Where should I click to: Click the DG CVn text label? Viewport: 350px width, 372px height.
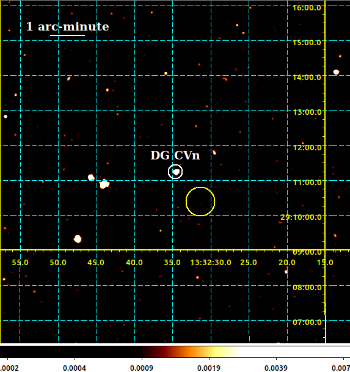point(175,156)
